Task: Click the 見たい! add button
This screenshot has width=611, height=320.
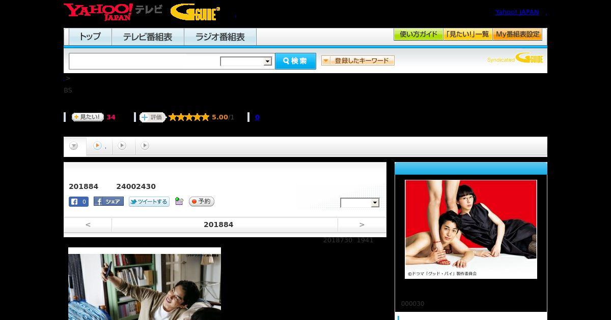Action: pos(88,117)
